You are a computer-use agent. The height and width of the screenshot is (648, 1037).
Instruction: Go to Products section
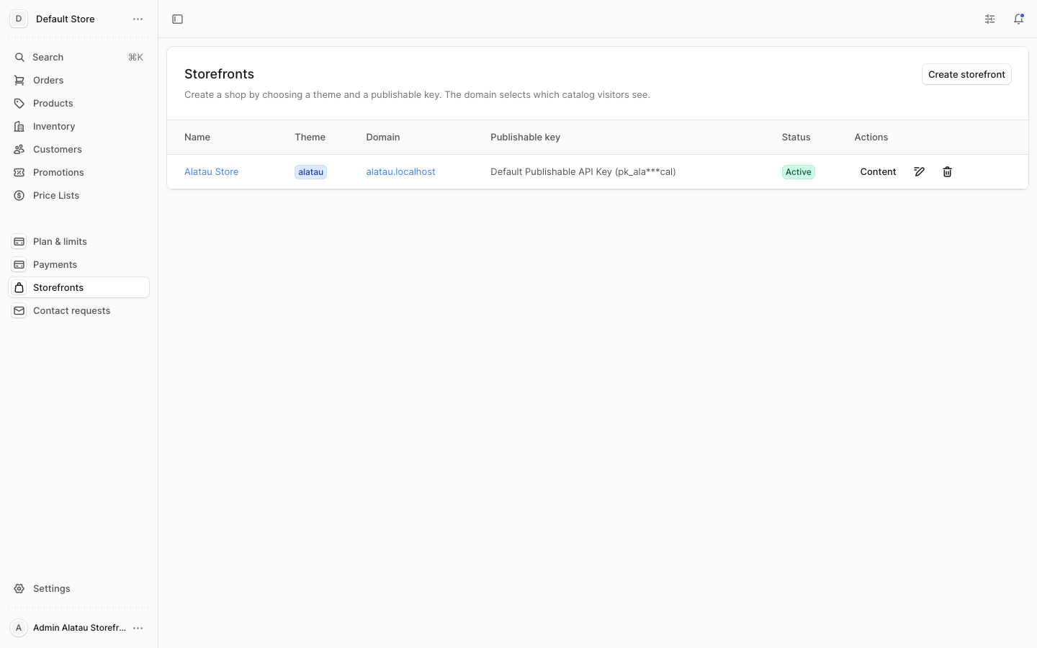(78, 104)
